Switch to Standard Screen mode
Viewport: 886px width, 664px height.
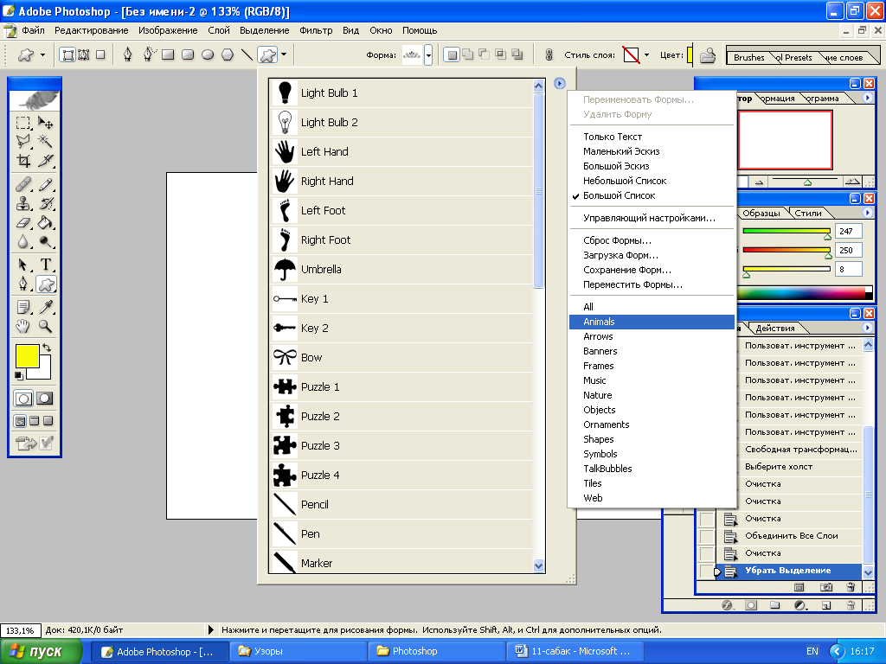pyautogui.click(x=21, y=421)
